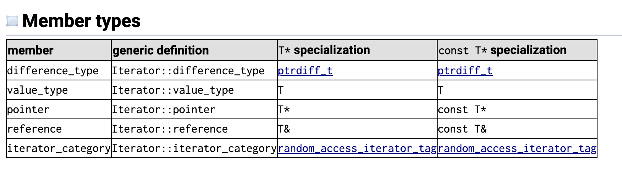The height and width of the screenshot is (176, 622).
Task: Click the iterator_category member cell
Action: (59, 148)
